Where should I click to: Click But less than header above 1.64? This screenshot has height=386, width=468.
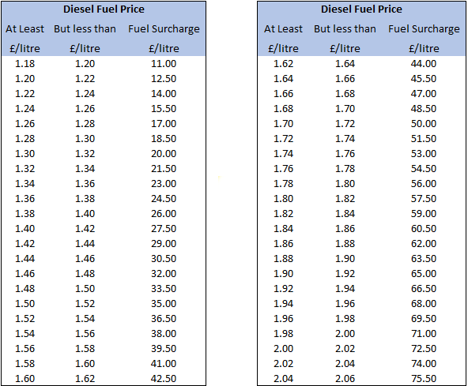pos(345,29)
